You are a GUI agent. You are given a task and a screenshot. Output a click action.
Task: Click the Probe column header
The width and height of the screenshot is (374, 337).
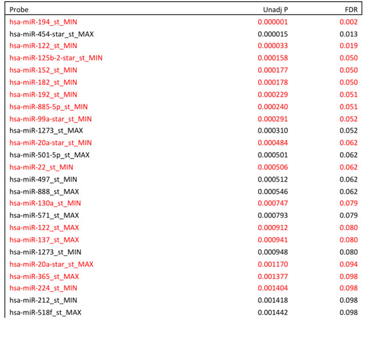(19, 10)
